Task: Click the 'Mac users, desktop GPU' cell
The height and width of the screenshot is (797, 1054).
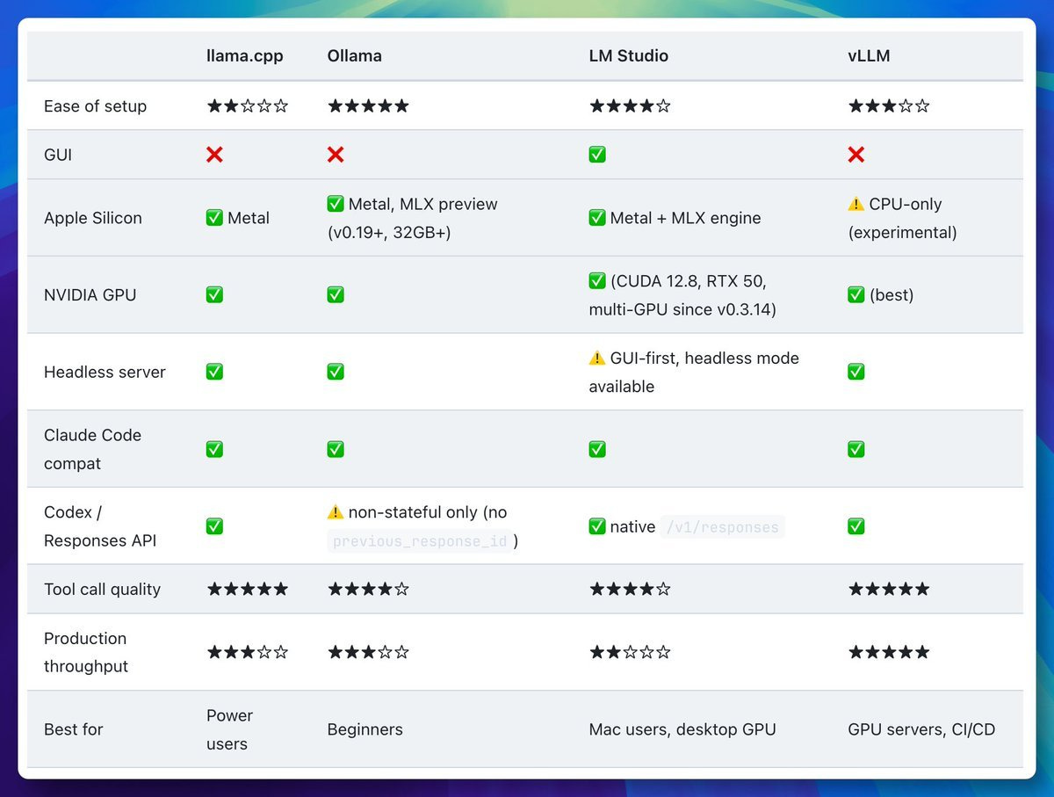Action: coord(682,729)
